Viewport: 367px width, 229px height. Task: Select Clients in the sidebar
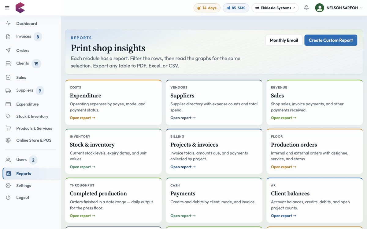(23, 64)
